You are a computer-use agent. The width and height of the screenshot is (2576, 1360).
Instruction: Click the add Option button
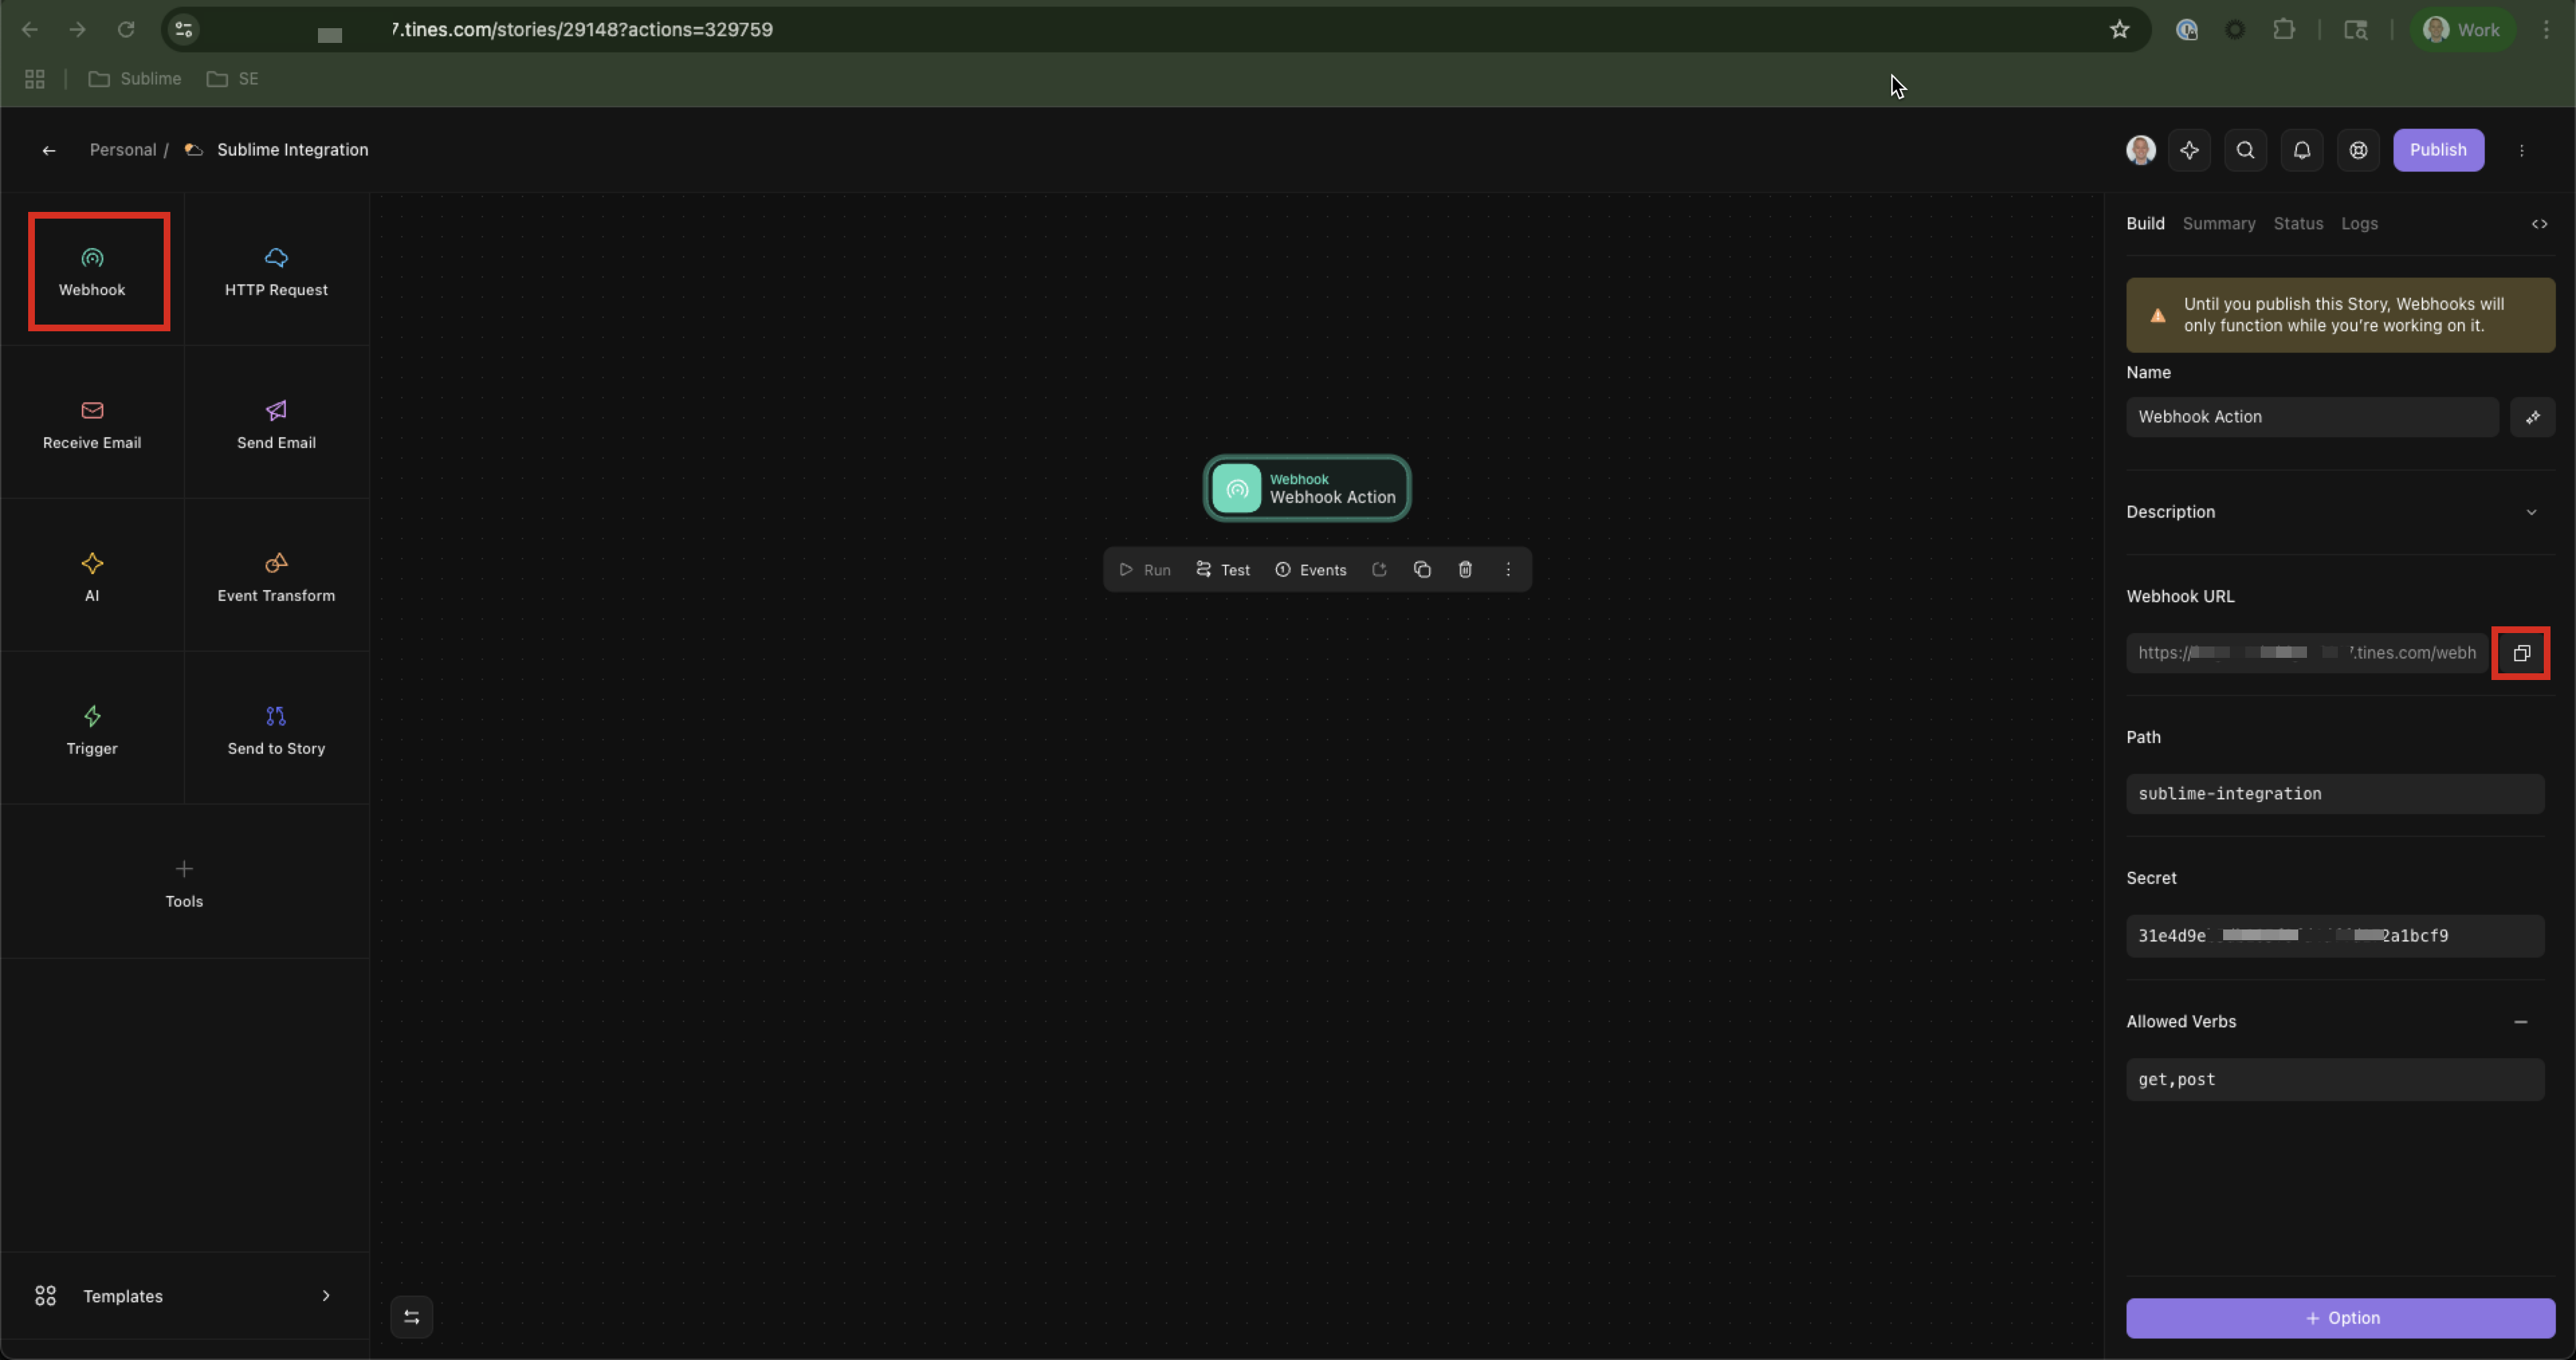click(2340, 1318)
